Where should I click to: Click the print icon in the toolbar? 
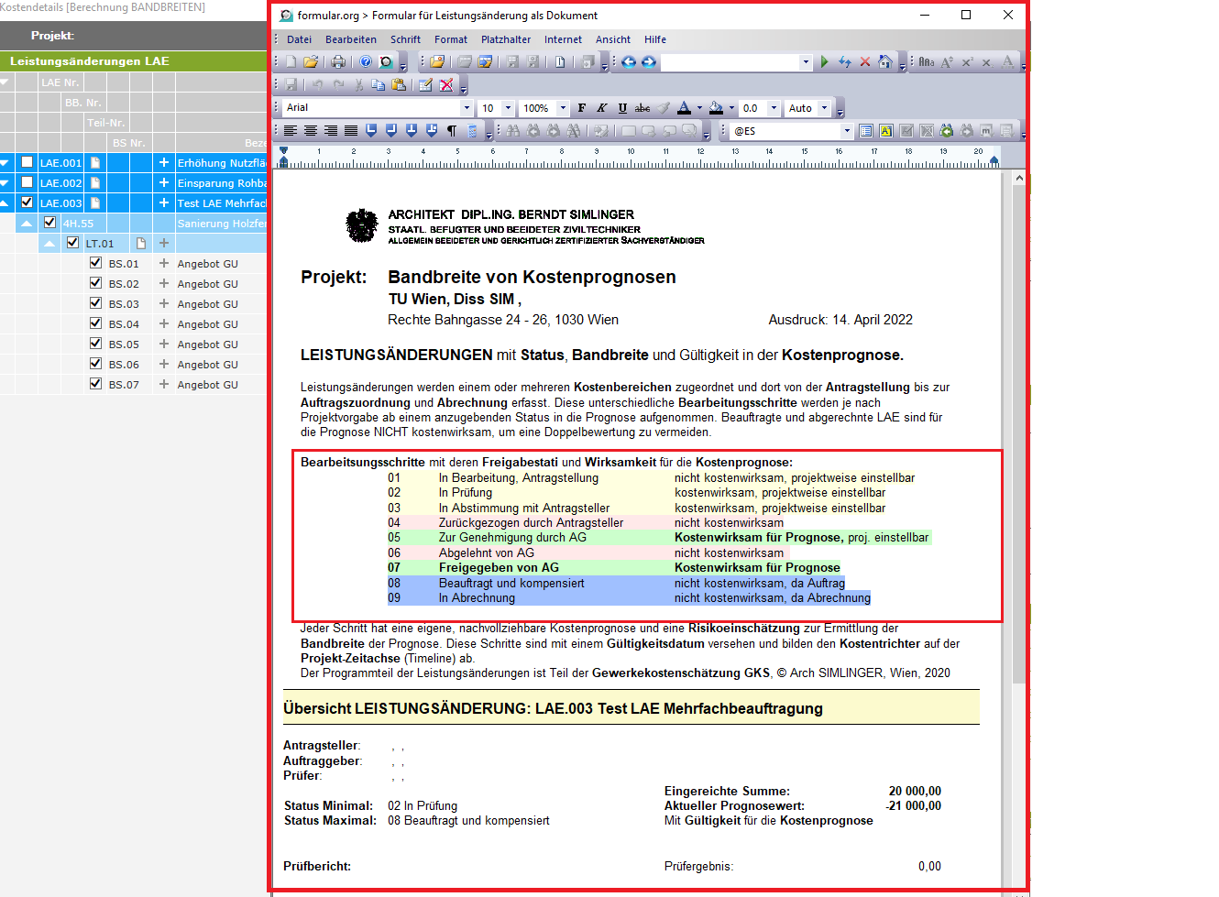[338, 62]
